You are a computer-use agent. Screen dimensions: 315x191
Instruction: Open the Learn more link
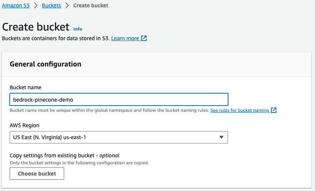pyautogui.click(x=125, y=38)
